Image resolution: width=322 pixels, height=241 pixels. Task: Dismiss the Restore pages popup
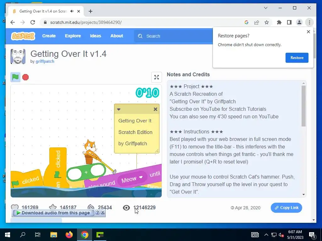pyautogui.click(x=308, y=32)
